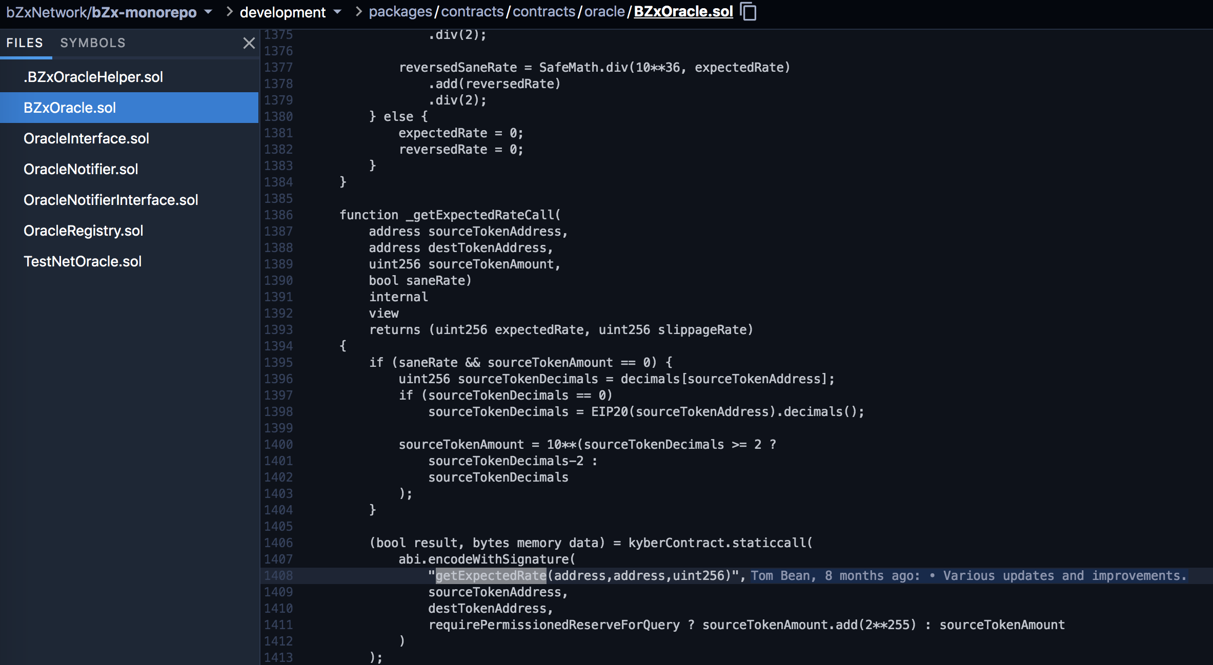This screenshot has height=665, width=1213.
Task: Click 'view' keyword on line 1392
Action: [x=383, y=314]
